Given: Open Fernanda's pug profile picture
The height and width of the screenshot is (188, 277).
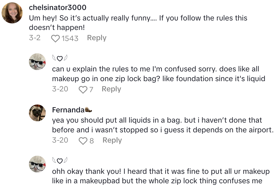Looking at the screenshot, I should click(x=37, y=113).
